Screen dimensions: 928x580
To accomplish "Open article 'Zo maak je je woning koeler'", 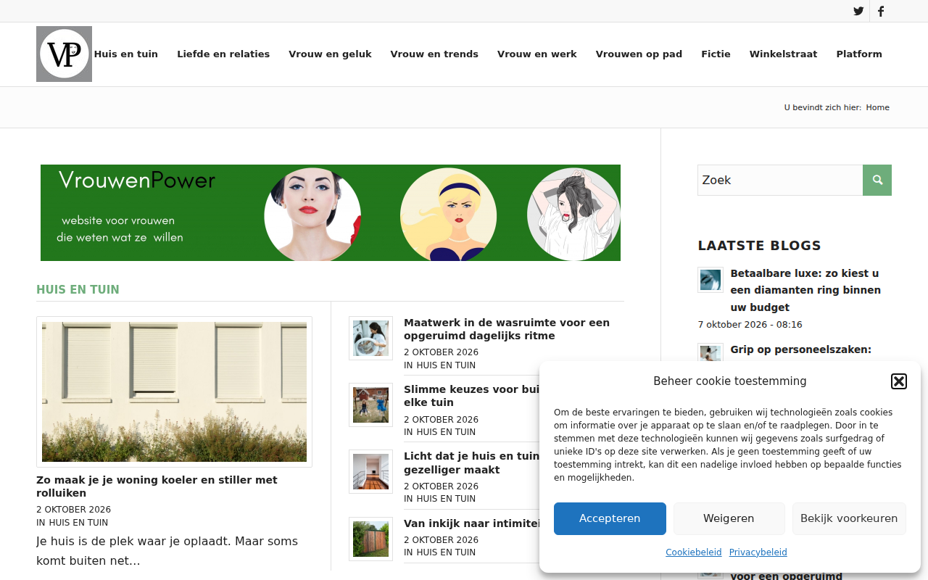I will tap(157, 486).
